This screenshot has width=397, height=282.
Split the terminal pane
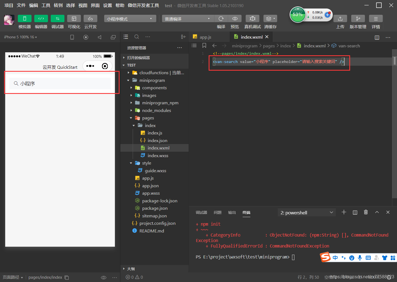(x=355, y=212)
